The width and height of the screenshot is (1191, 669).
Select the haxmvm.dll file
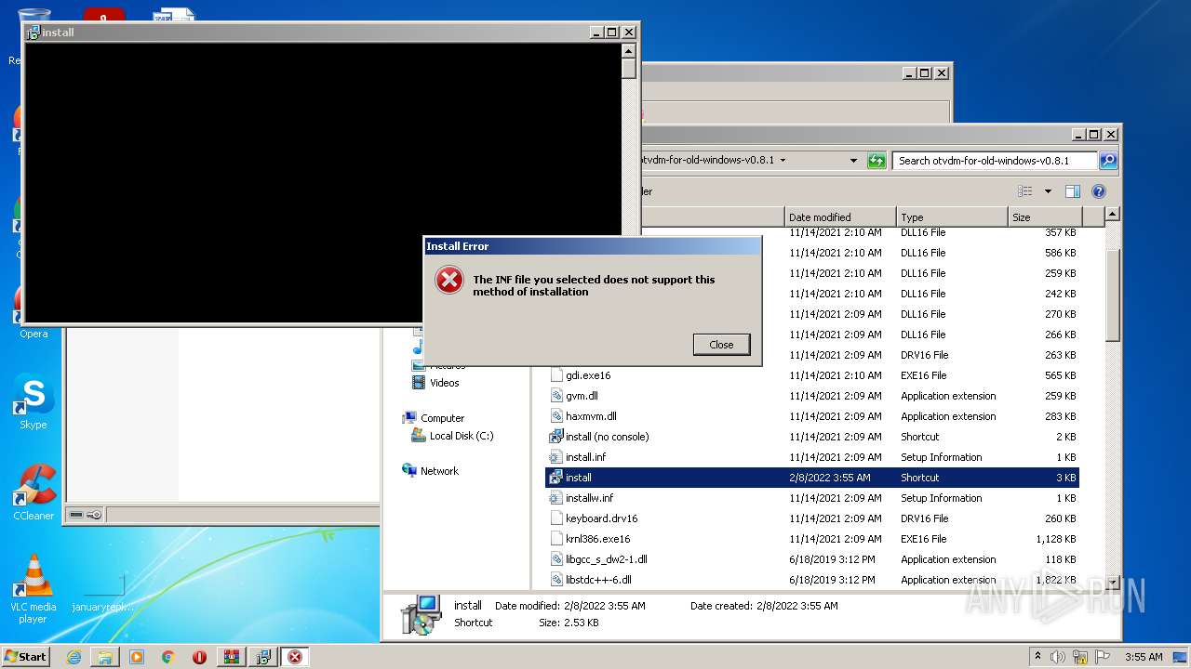point(591,416)
